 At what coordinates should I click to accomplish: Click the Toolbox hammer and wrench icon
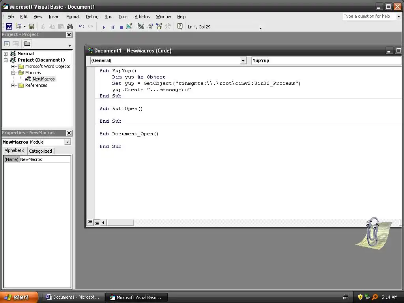coord(168,26)
